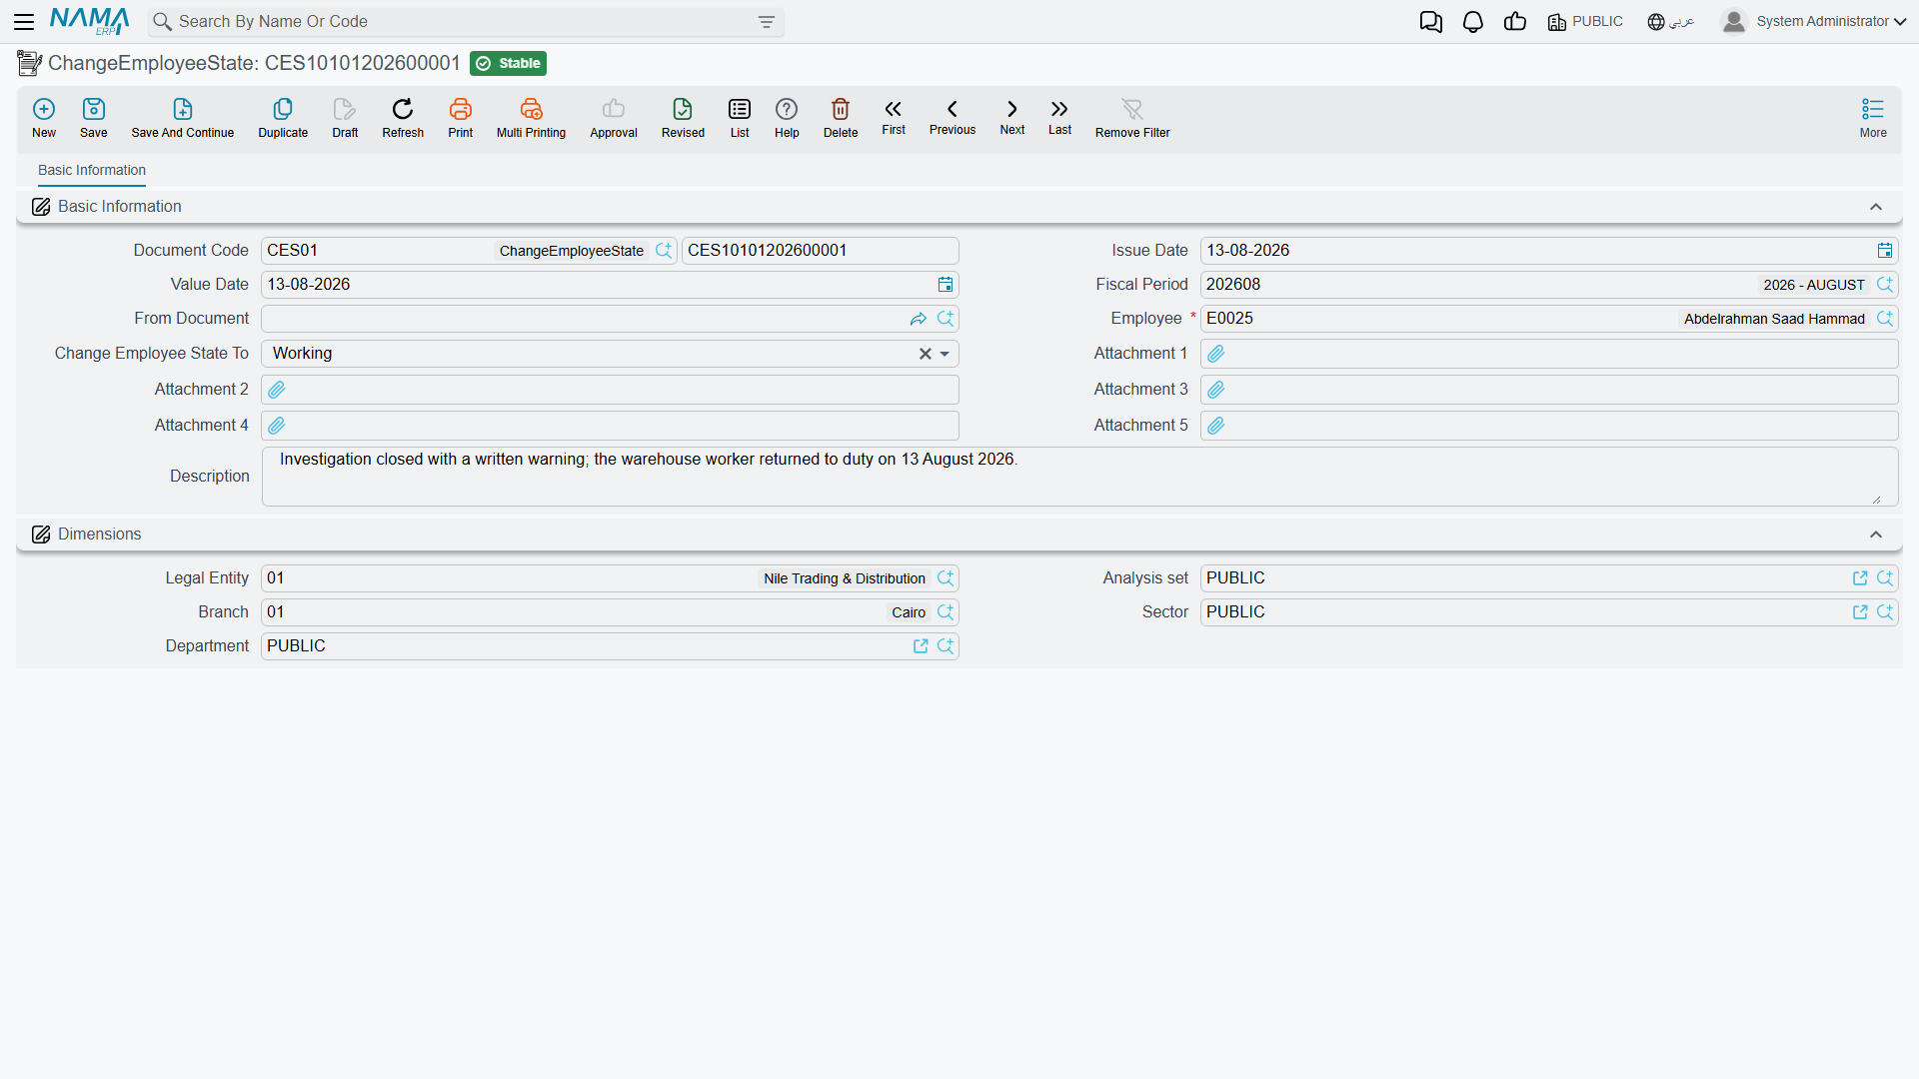Image resolution: width=1919 pixels, height=1079 pixels.
Task: Click Remove Filter in toolbar
Action: (x=1132, y=118)
